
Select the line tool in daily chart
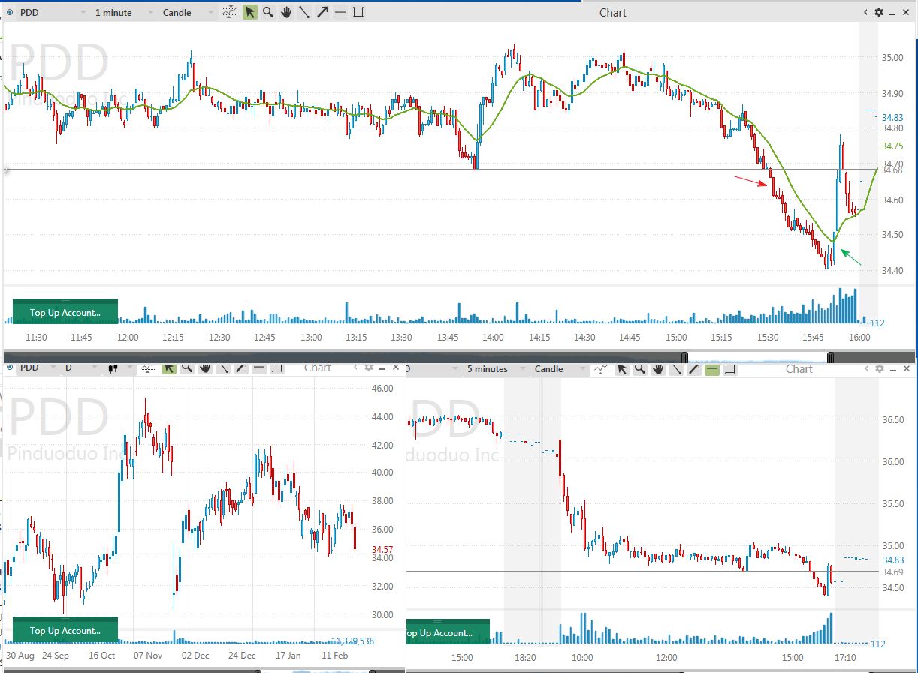coord(223,368)
